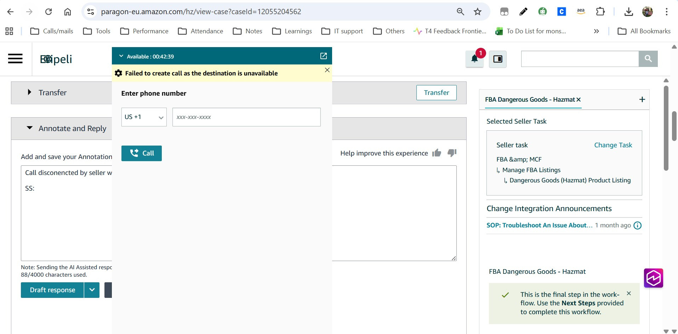Dismiss the failed call warning

pyautogui.click(x=327, y=70)
